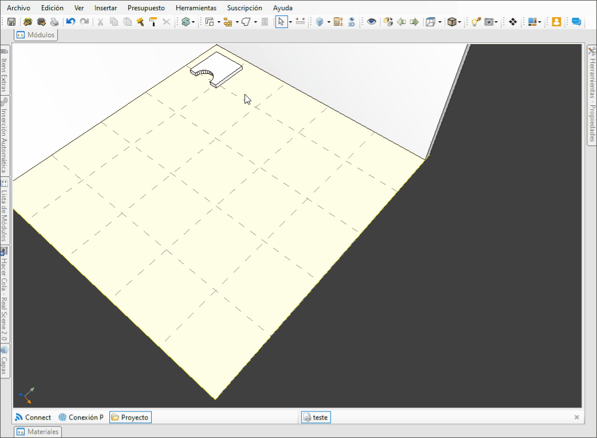
Task: Select the teste document tab
Action: point(315,417)
